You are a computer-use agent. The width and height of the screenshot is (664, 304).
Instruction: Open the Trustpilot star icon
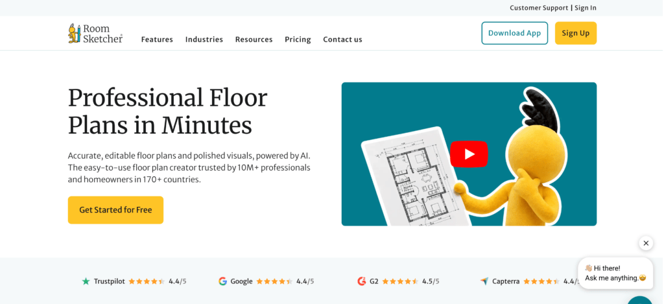point(86,281)
